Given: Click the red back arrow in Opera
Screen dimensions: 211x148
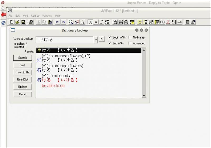Looking at the screenshot, I should tap(3, 15).
